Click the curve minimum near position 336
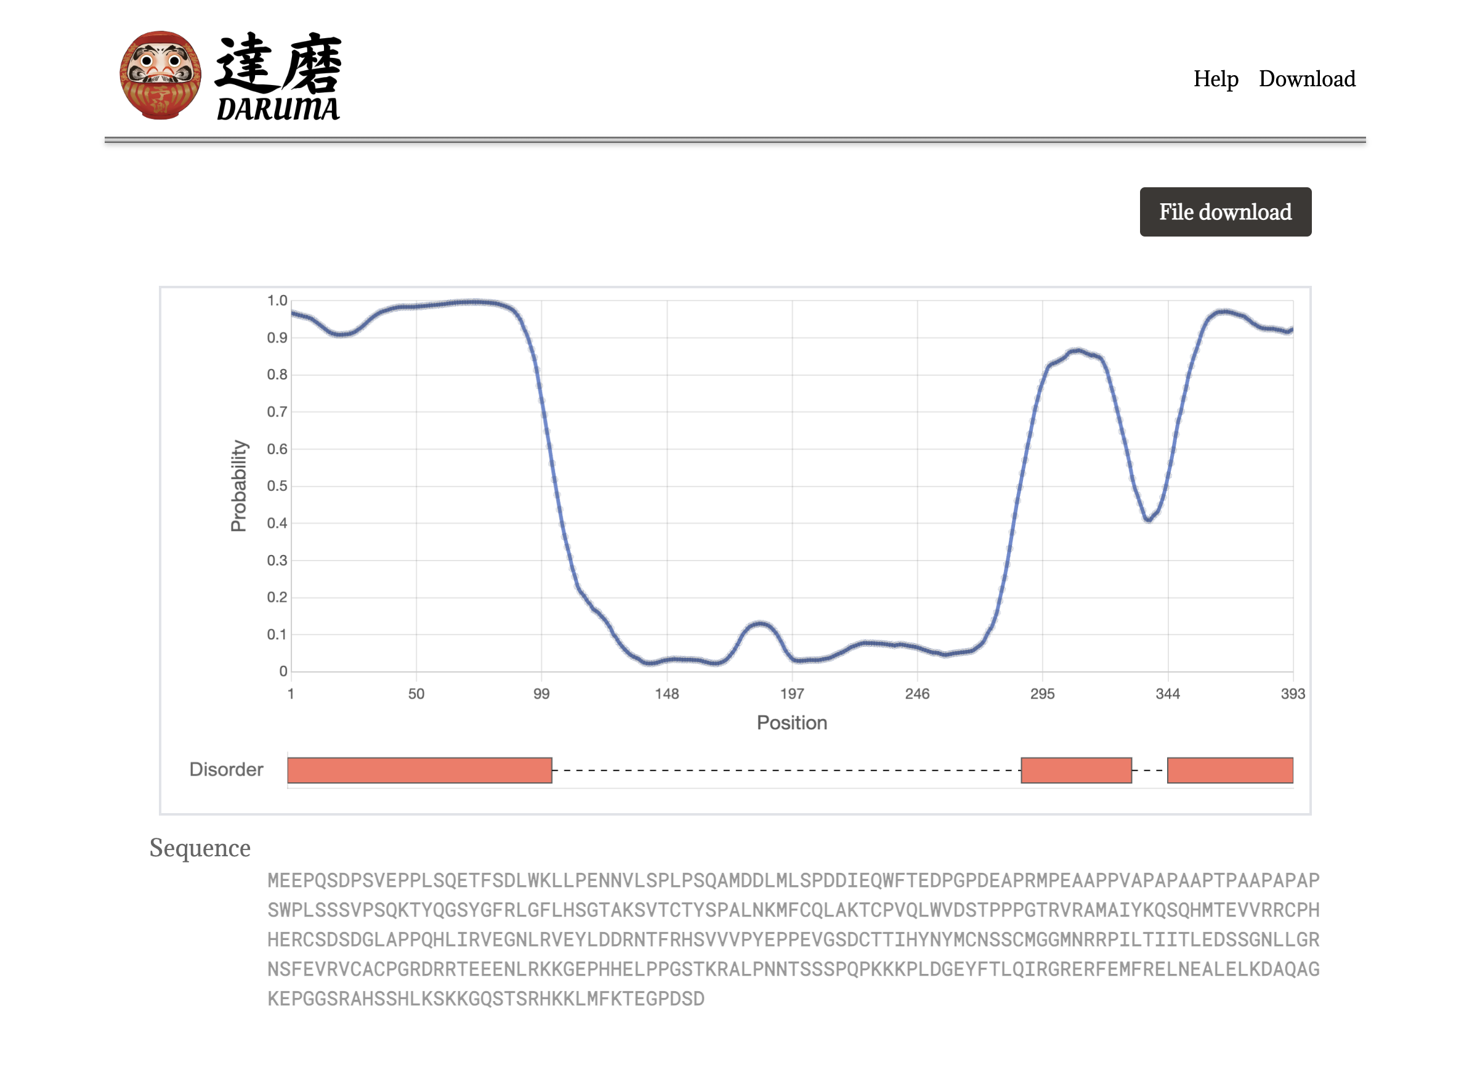 [x=1147, y=519]
